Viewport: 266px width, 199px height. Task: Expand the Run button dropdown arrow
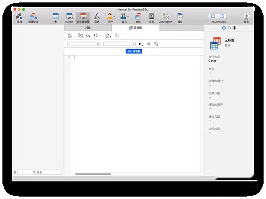pyautogui.click(x=143, y=45)
